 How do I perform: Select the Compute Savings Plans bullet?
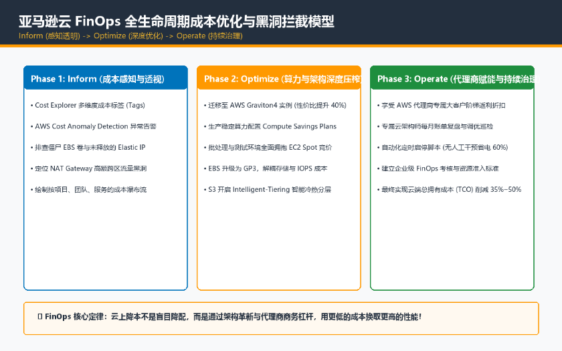click(270, 126)
